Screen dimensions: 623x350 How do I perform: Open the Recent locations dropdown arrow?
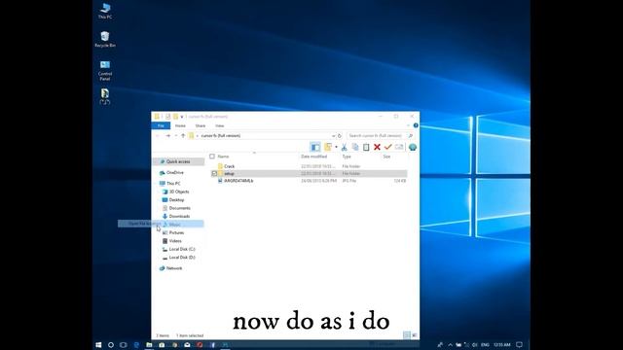pos(176,136)
